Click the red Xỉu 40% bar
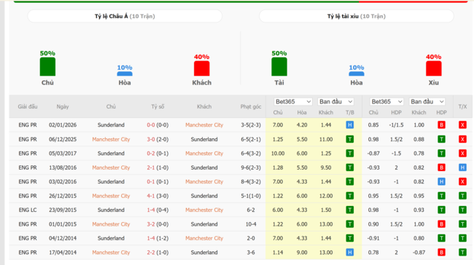Image resolution: width=474 pixels, height=265 pixels. point(433,68)
